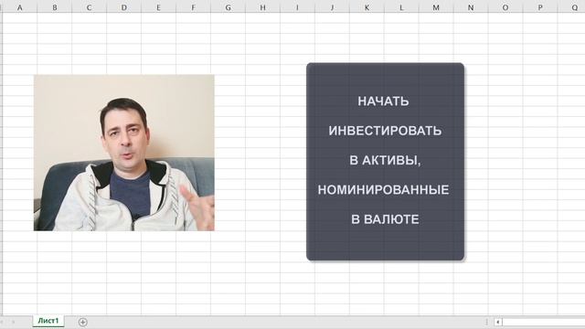Select column D header
This screenshot has height=329, width=585.
pos(124,7)
